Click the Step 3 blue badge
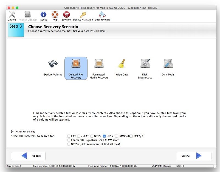Viewport: 220px width, 172px height. click(x=16, y=30)
